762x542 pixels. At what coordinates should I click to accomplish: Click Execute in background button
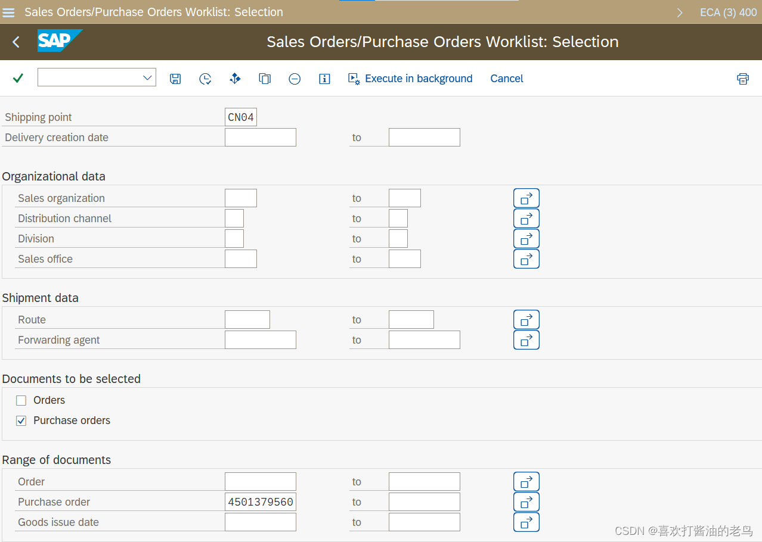click(x=410, y=79)
